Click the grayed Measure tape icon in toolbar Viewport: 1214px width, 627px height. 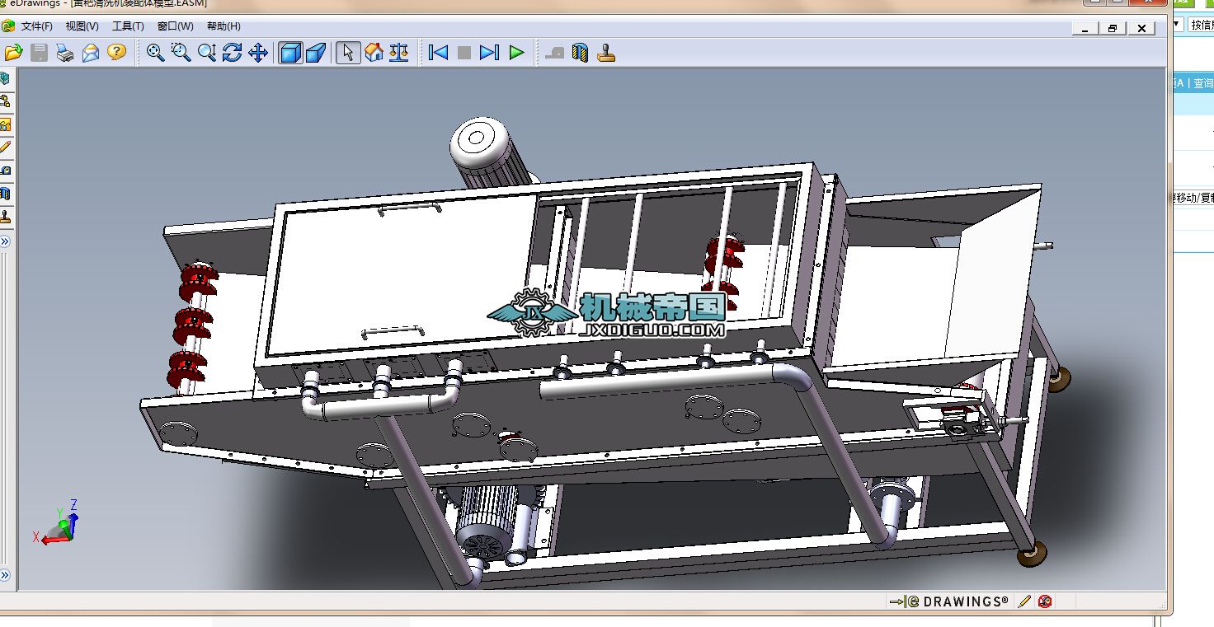(555, 53)
